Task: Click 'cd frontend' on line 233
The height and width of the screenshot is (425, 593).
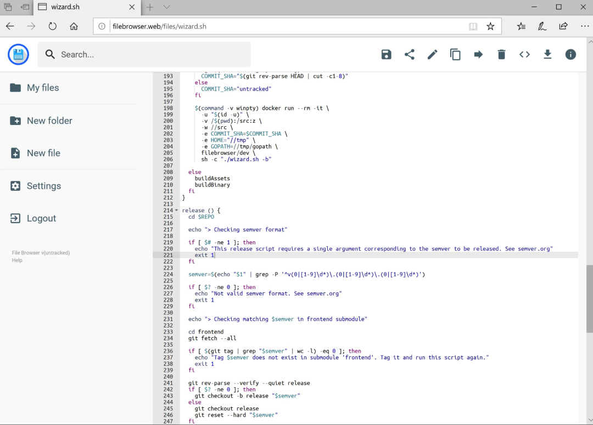Action: click(x=206, y=332)
